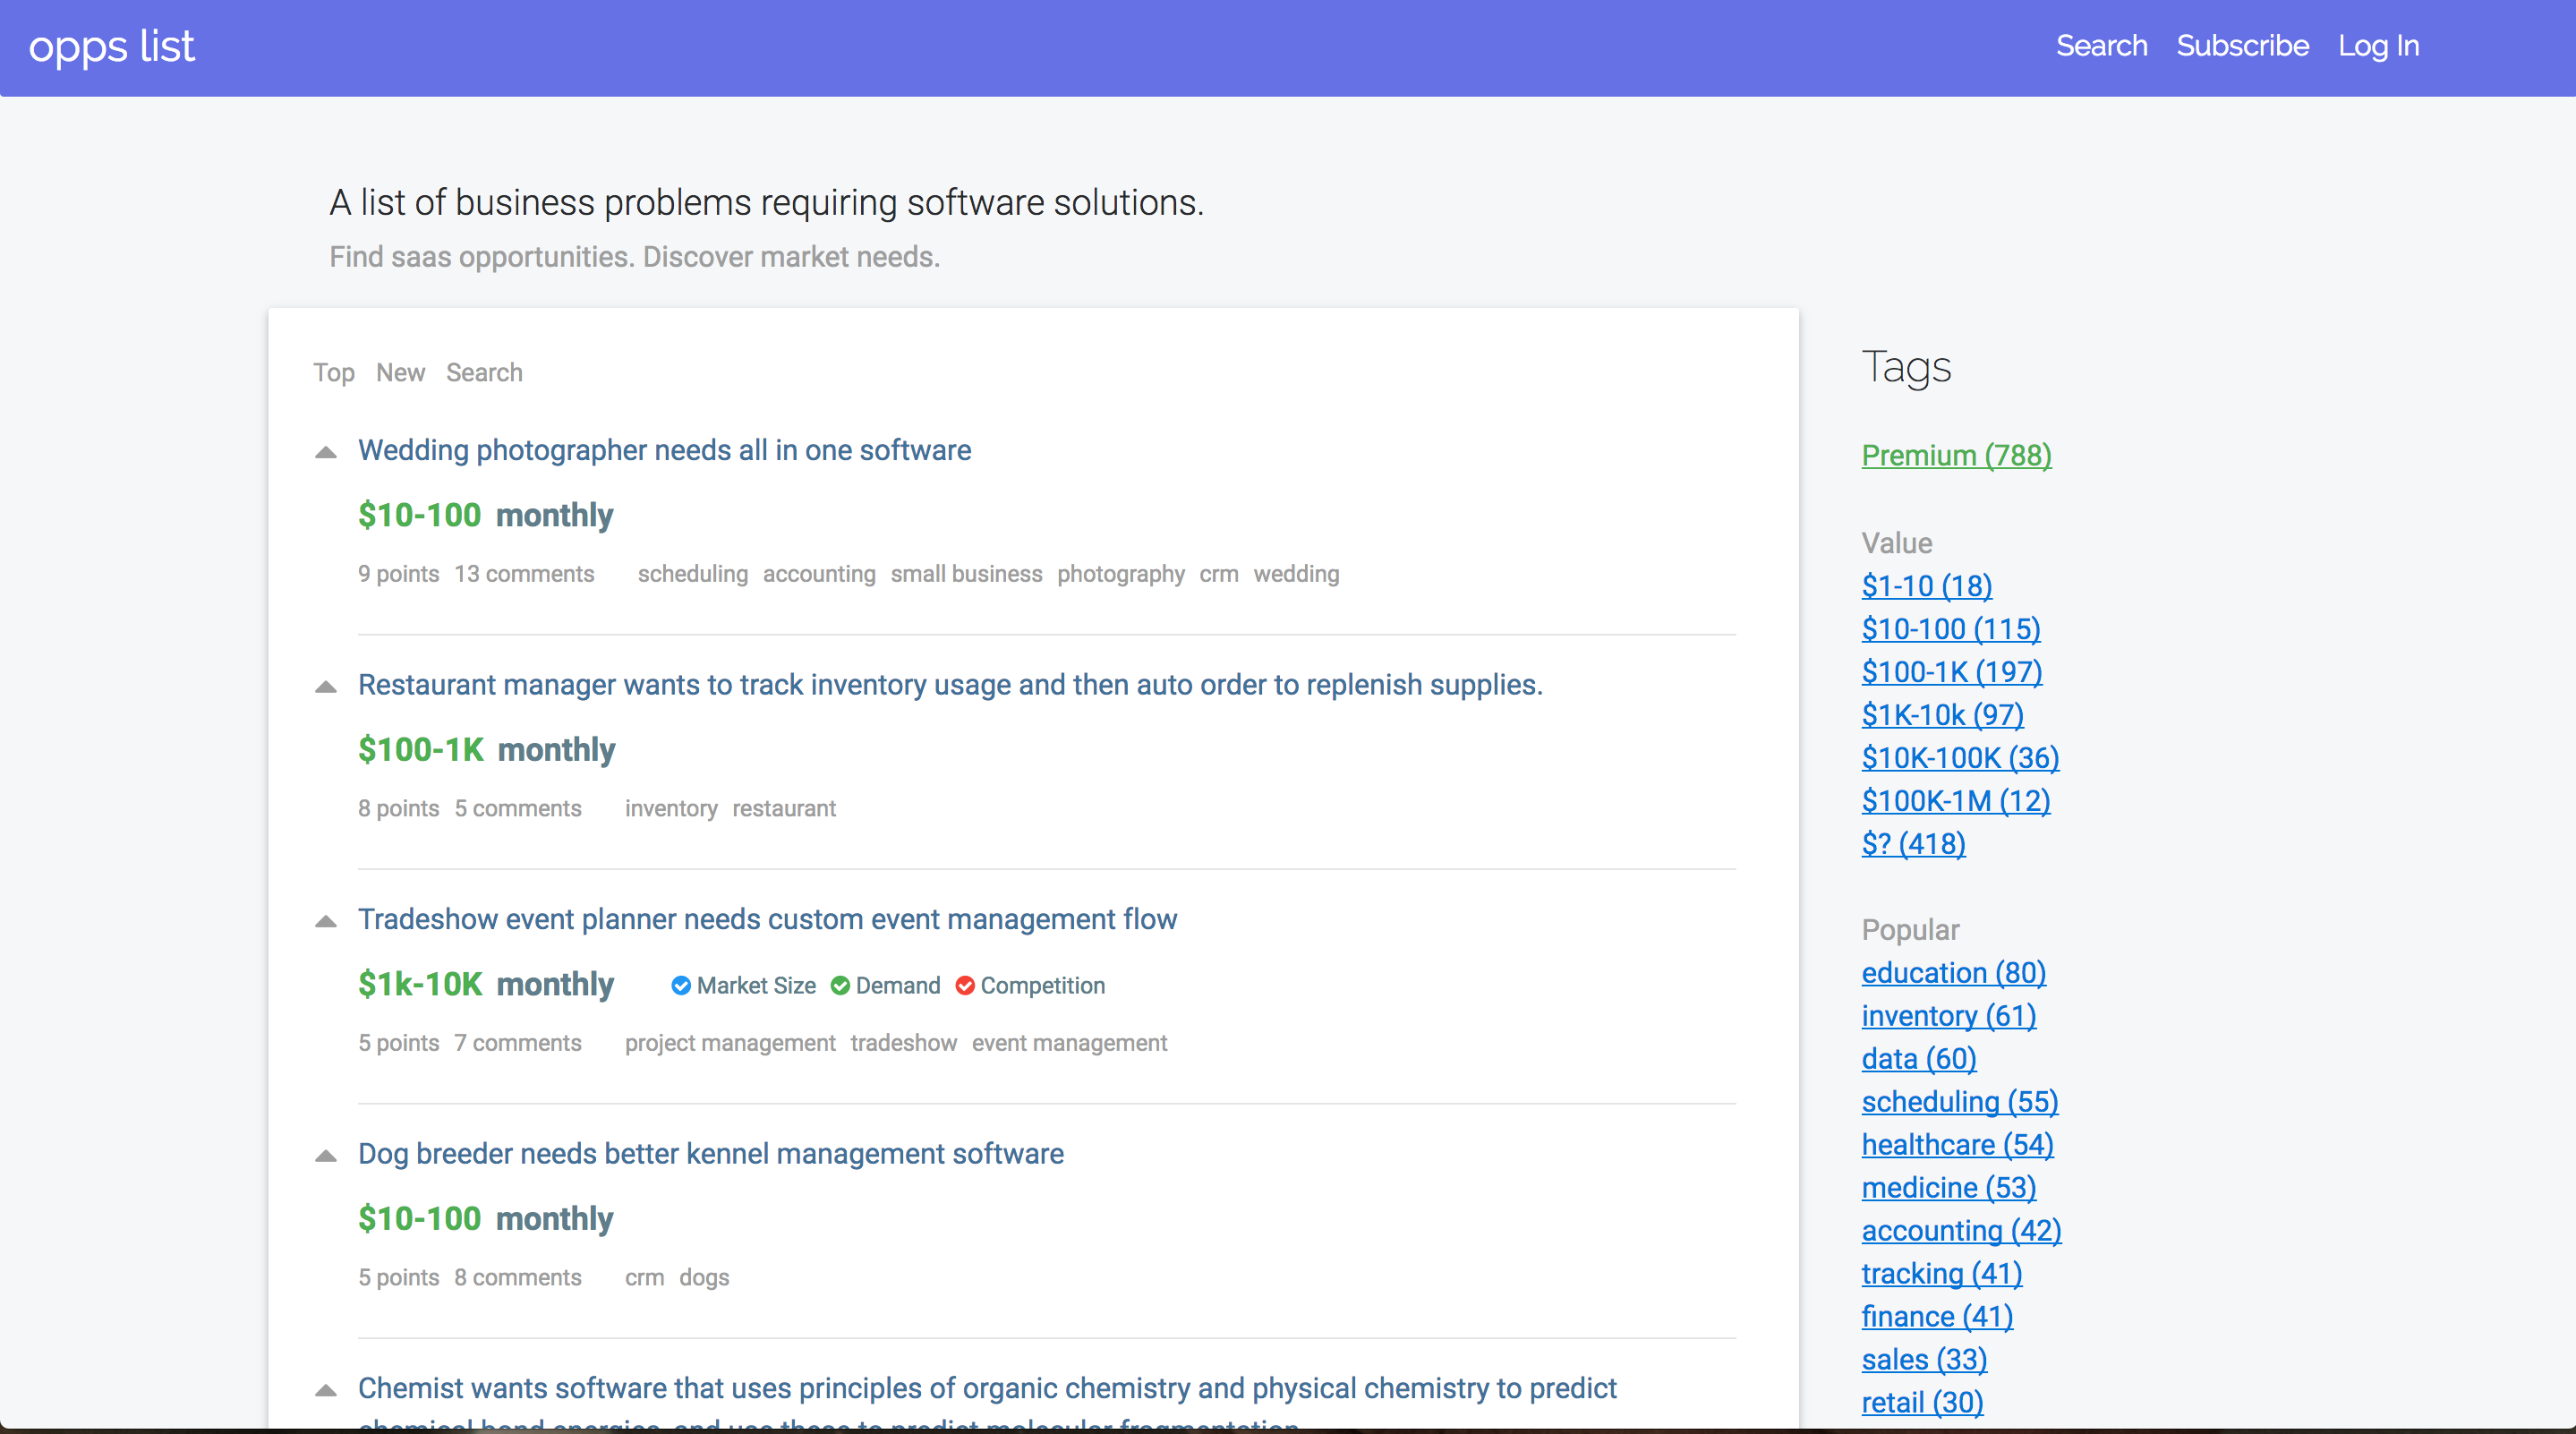
Task: Upvote the Restaurant manager inventory post
Action: coord(325,687)
